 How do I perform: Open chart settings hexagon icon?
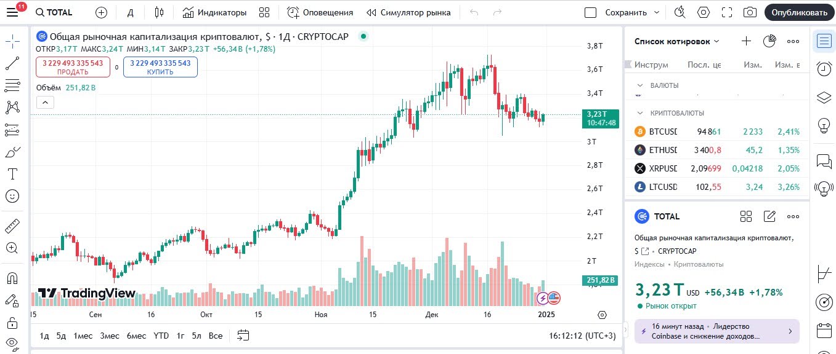[x=704, y=12]
